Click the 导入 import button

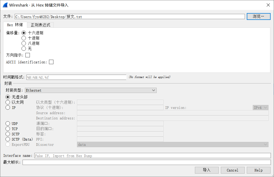tap(207, 170)
